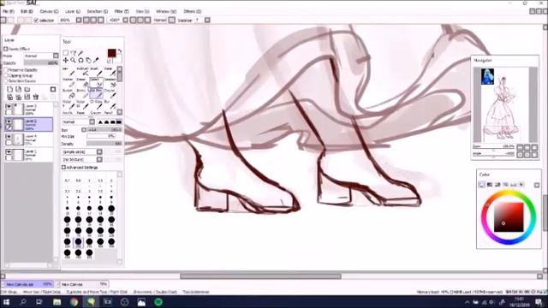Screen dimensions: 548x308
Task: Open Spotify from the taskbar
Action: (x=158, y=302)
